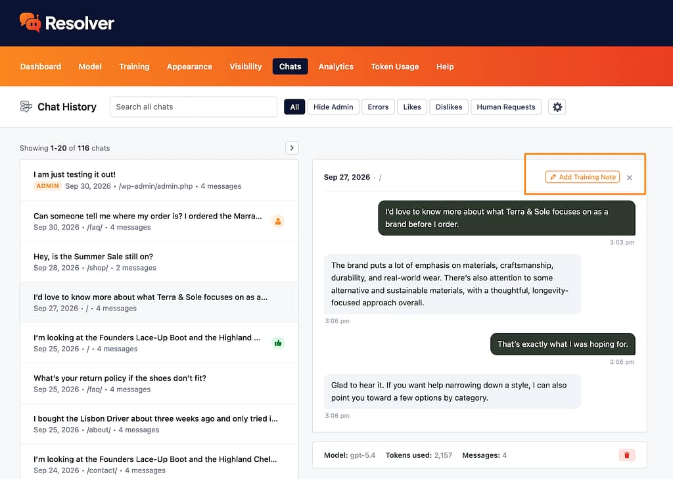Click the Resolver logo icon

pos(30,22)
